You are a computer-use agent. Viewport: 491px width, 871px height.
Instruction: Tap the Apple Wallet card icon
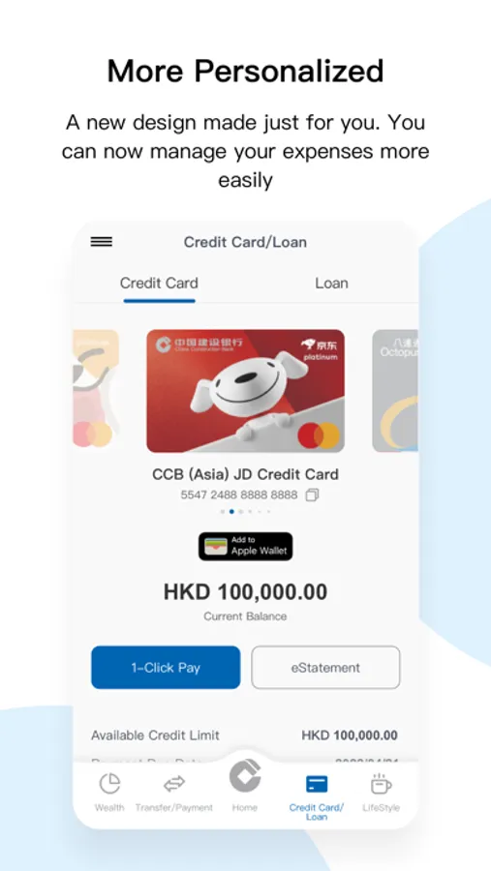[x=216, y=546]
